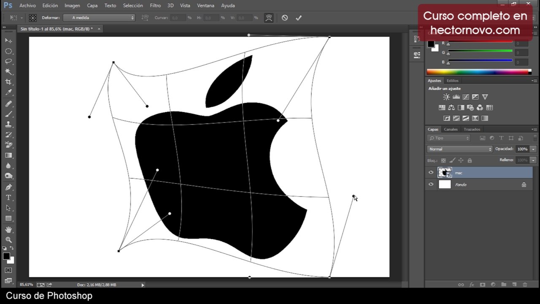Expand the status bar info arrow

143,285
